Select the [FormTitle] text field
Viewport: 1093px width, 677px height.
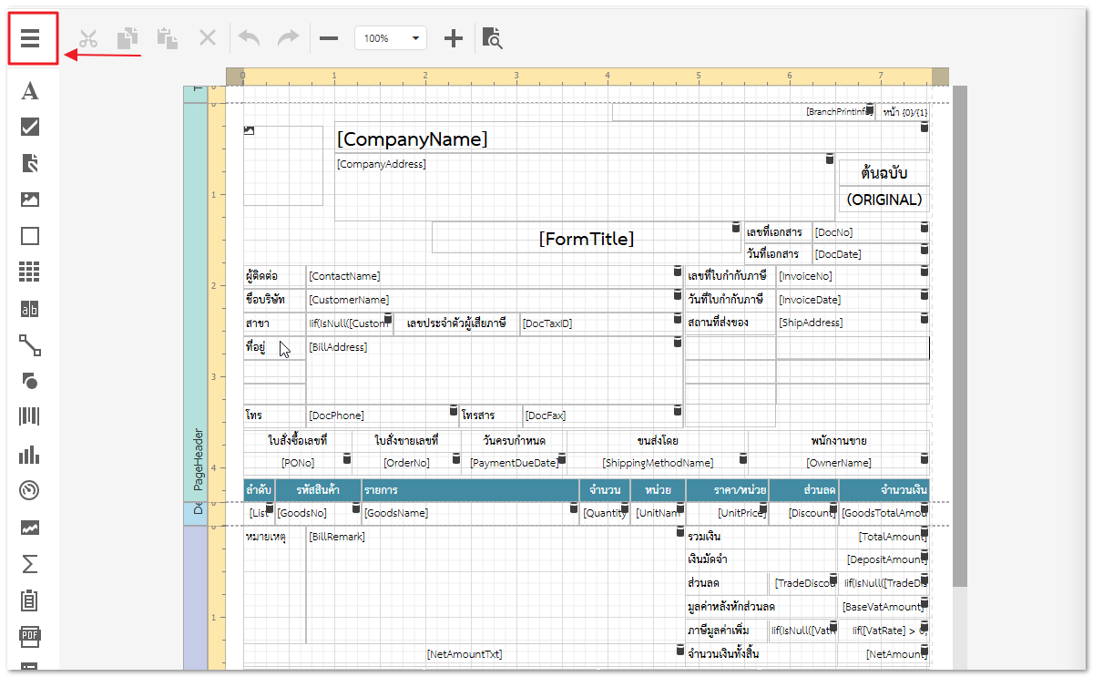click(x=586, y=239)
